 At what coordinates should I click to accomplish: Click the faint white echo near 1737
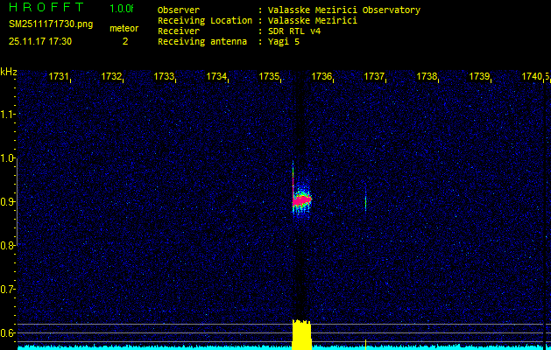pos(365,202)
